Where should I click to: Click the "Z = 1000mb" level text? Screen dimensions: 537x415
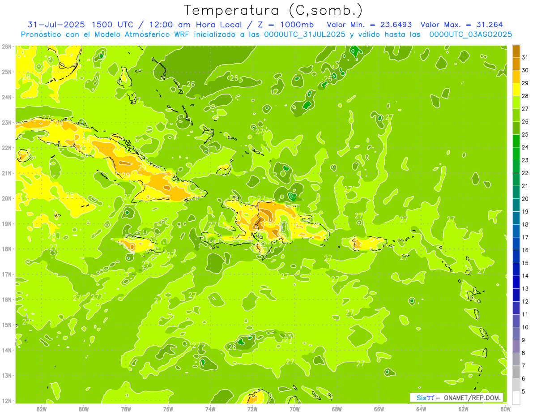tap(285, 25)
